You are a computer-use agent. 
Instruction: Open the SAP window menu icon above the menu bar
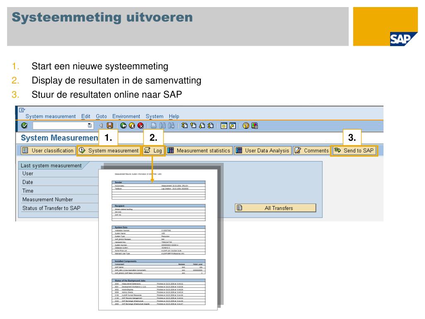click(22, 110)
